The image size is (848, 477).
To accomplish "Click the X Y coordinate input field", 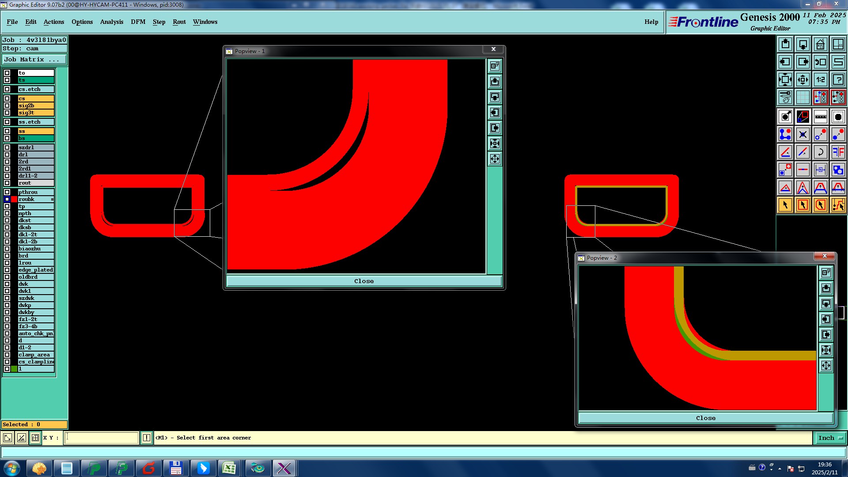I will (x=102, y=438).
